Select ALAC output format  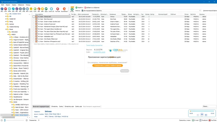[x=31, y=9]
